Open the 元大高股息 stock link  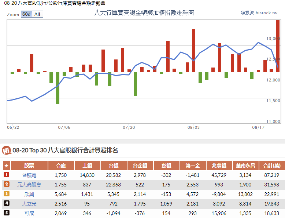coord(29,185)
